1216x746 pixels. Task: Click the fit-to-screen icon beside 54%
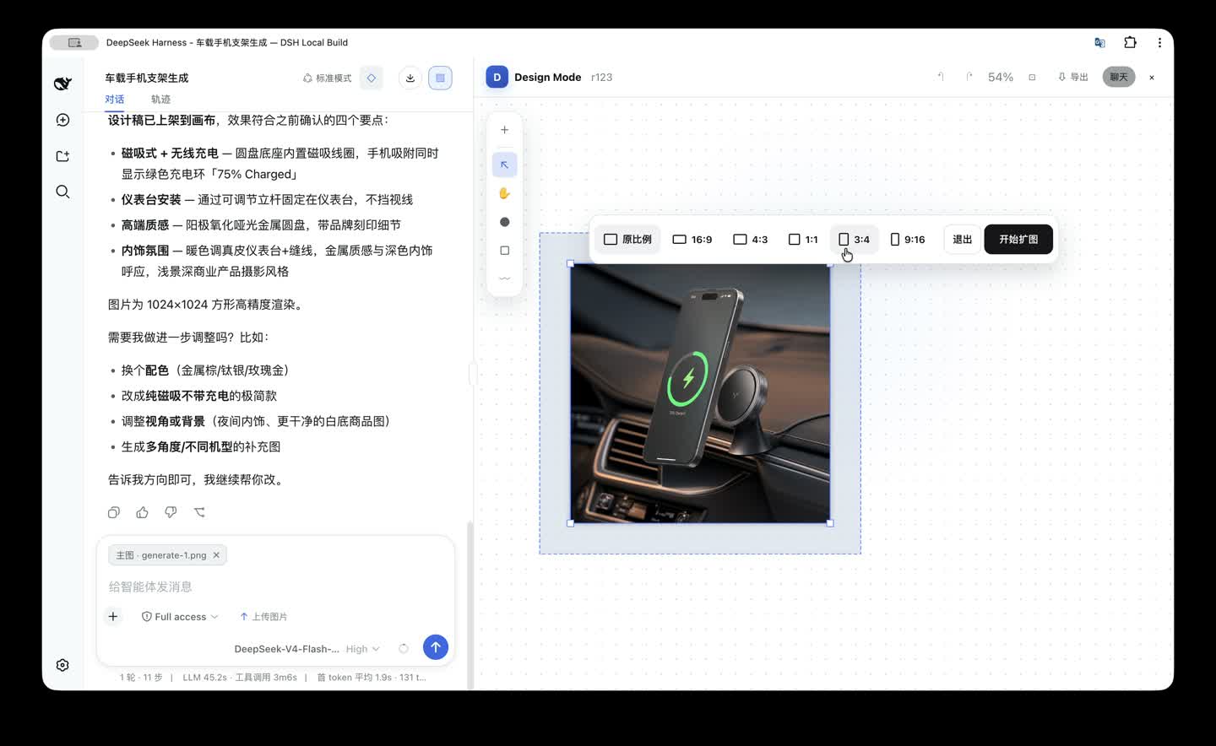[1032, 77]
